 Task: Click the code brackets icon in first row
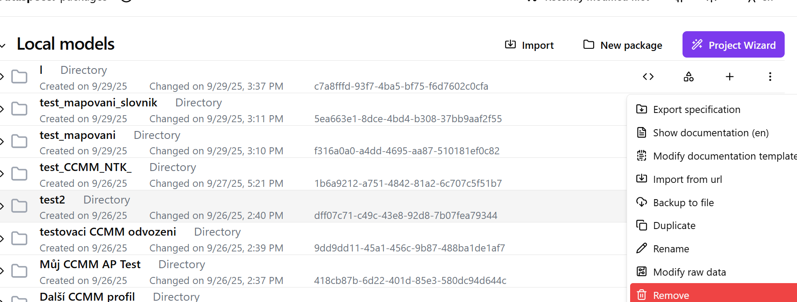[648, 77]
